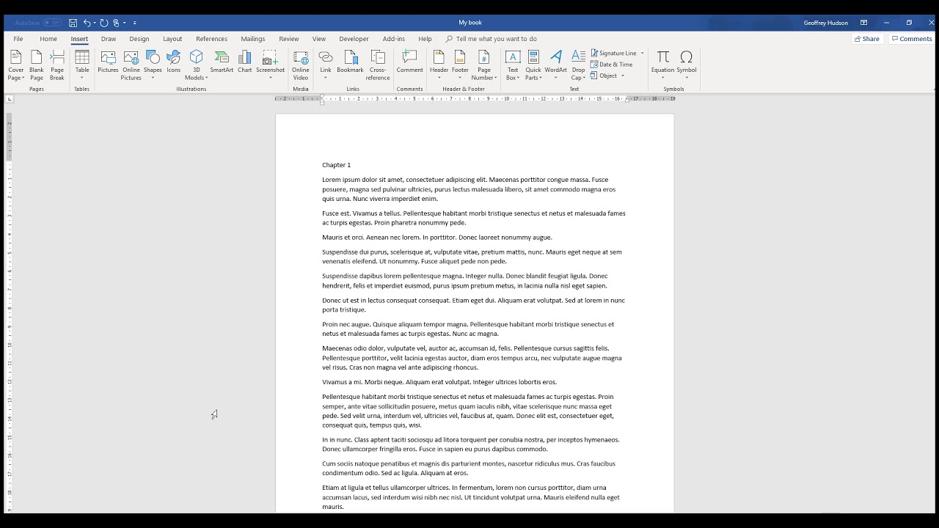Click the Share button
Screen dimensions: 939x528
coord(867,39)
